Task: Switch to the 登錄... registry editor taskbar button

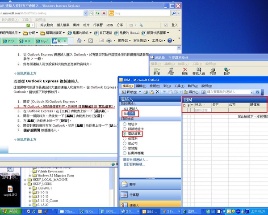Action: (x=191, y=211)
